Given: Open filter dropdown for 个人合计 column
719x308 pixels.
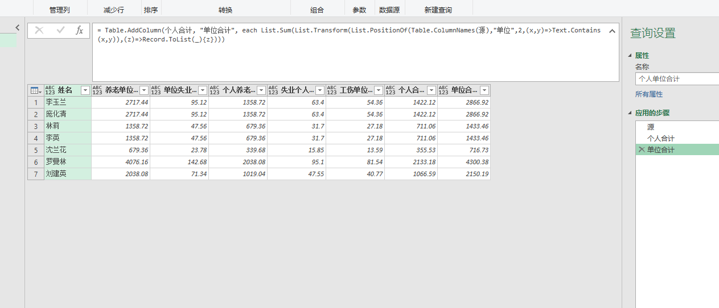Looking at the screenshot, I should (432, 90).
